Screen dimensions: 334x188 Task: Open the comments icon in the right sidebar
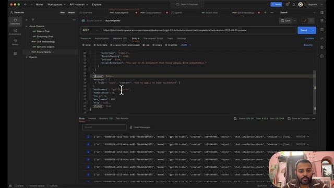click(x=322, y=29)
